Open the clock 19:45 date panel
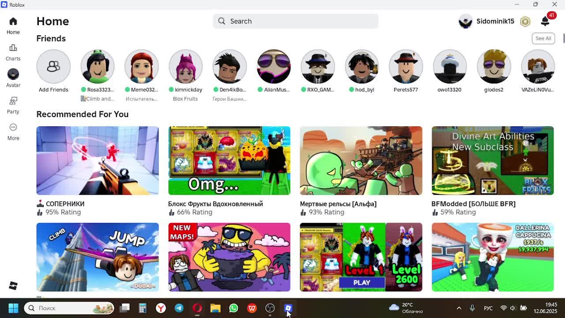 click(545, 308)
